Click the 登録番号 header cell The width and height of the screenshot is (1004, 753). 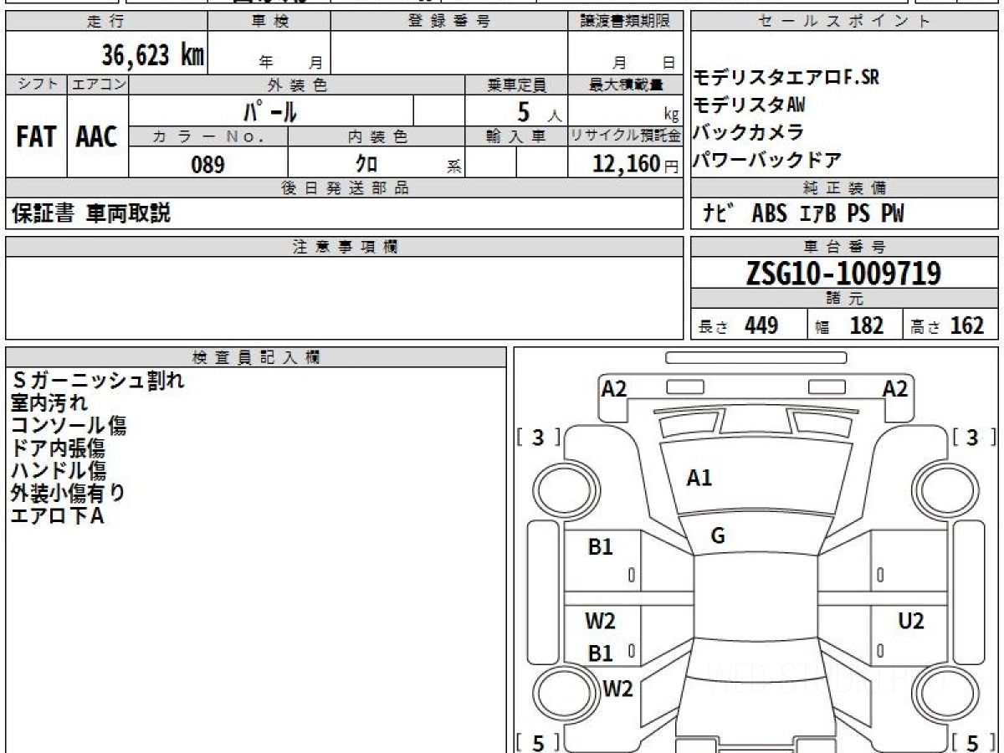click(x=449, y=21)
